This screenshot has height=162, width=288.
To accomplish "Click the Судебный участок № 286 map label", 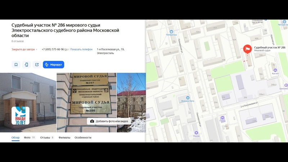I will (x=270, y=48).
